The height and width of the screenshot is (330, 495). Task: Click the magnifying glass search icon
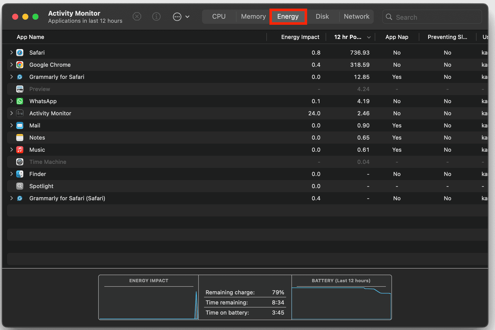(x=389, y=17)
